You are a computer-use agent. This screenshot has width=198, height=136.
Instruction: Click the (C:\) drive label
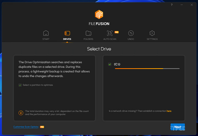[x=117, y=64]
